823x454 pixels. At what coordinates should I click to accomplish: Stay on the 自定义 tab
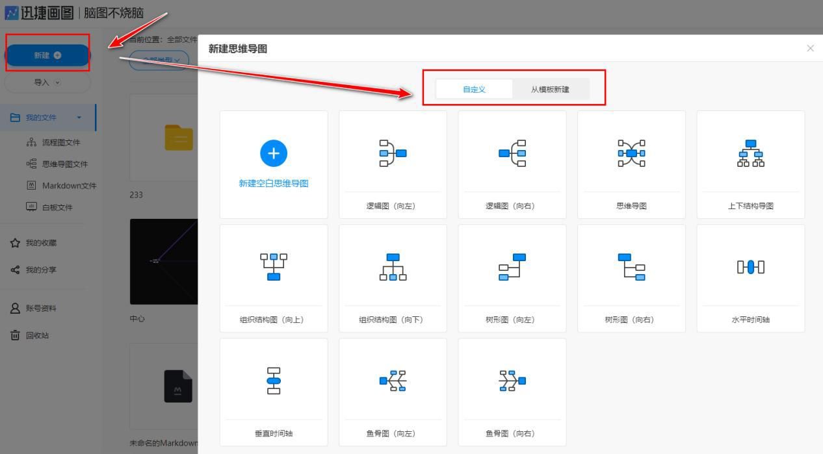[x=473, y=89]
